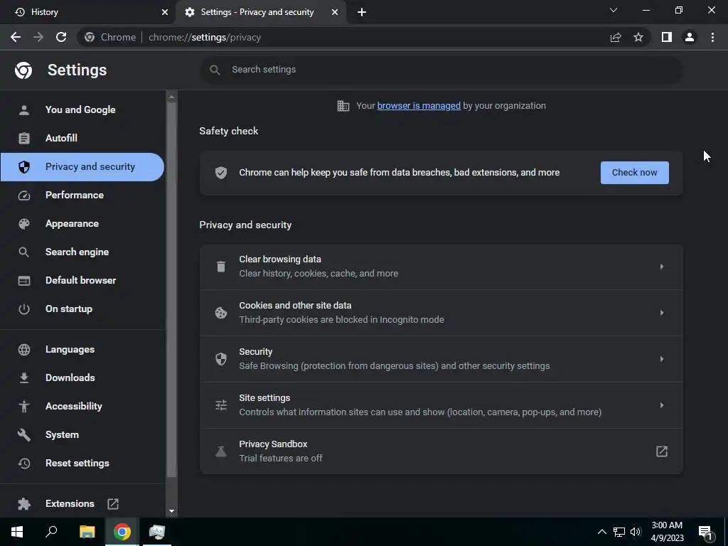This screenshot has height=546, width=728.
Task: Click the managed organization building icon
Action: tap(343, 106)
